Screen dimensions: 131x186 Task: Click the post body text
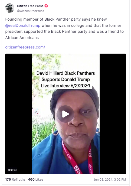click(65, 28)
